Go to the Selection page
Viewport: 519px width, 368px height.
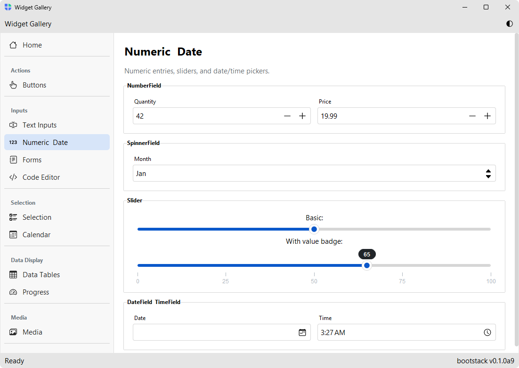point(57,217)
